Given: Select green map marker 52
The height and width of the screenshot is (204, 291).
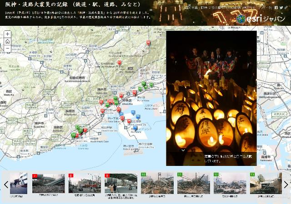Looking at the screenshot, I should 151,84.
